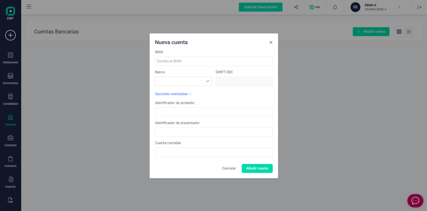Switch to grid view icon
Screen dimensions: 427x211
coord(399,32)
